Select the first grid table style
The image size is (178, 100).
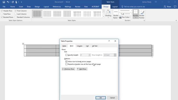(37, 14)
